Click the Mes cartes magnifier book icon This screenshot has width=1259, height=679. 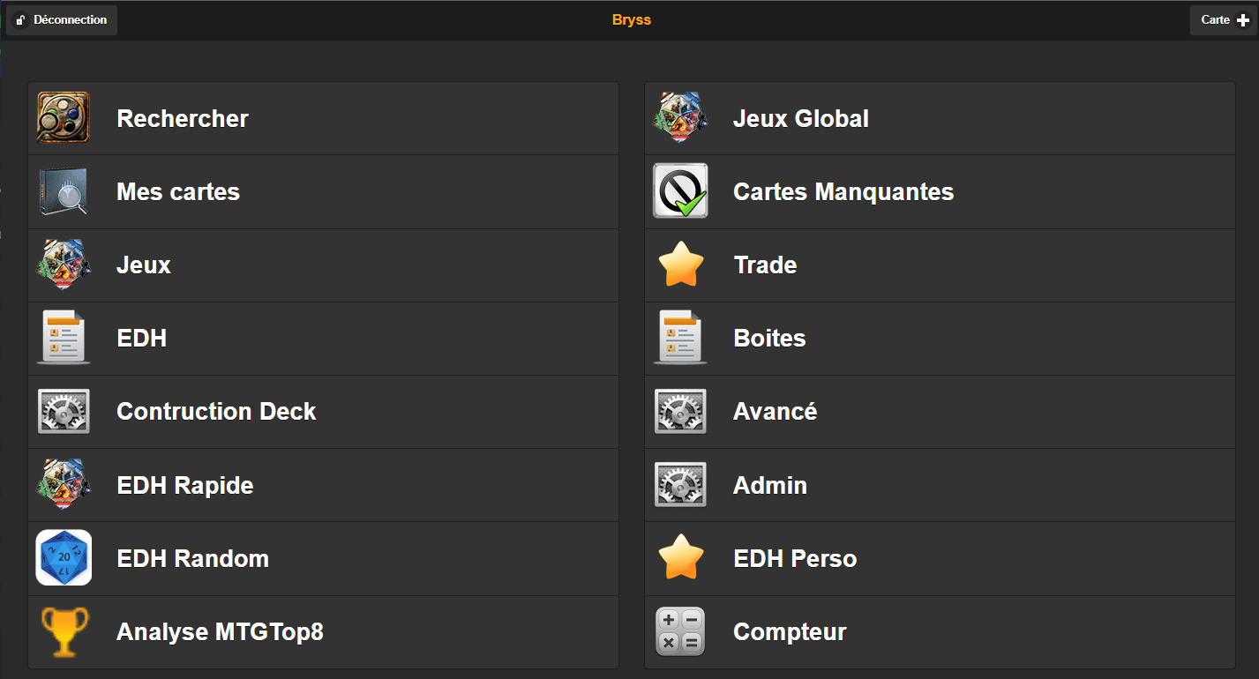(x=64, y=191)
